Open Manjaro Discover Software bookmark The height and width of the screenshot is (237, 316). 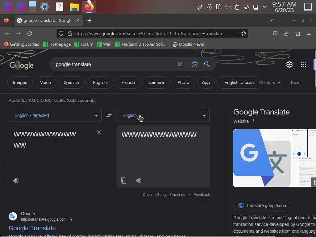[140, 44]
